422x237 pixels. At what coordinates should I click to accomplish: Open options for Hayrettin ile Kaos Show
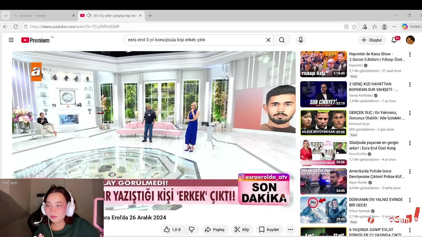pyautogui.click(x=410, y=54)
